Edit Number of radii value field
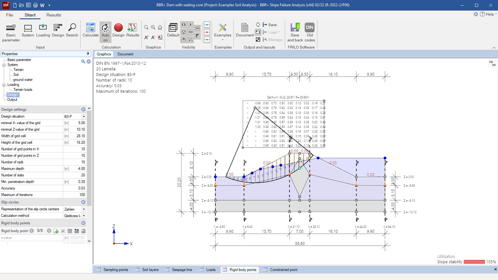 click(x=74, y=162)
